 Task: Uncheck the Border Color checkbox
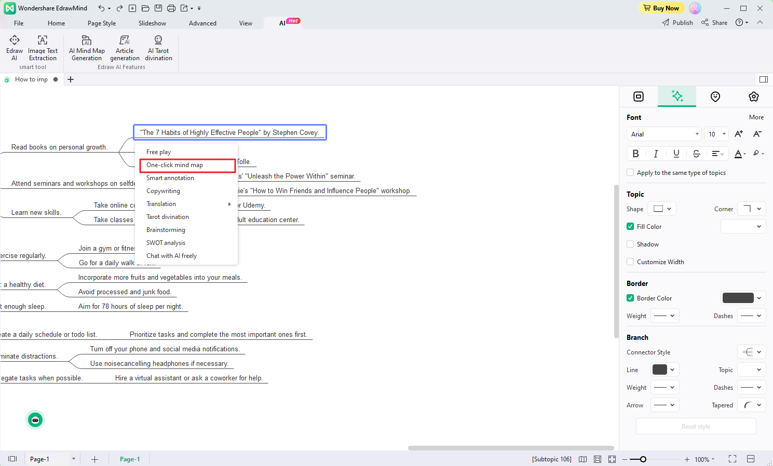[x=630, y=298]
